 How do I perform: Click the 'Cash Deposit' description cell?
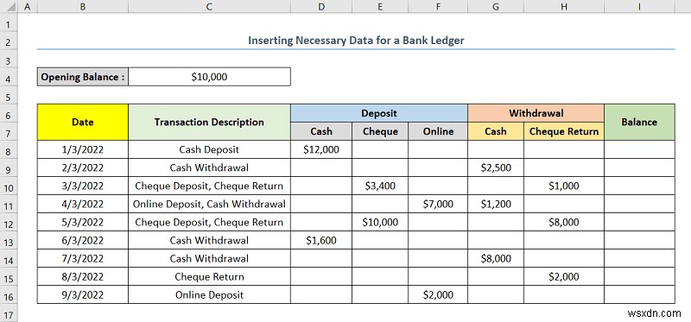pos(209,149)
